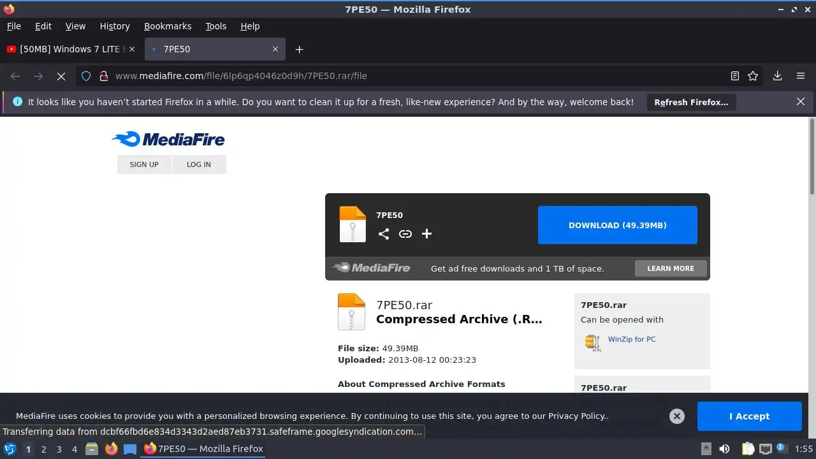This screenshot has height=459, width=816.
Task: Launch the file manager from the taskbar
Action: click(x=92, y=449)
